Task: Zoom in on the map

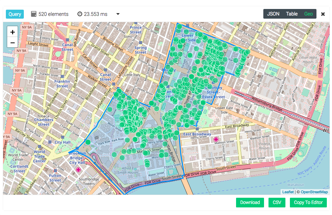Action: pyautogui.click(x=12, y=32)
